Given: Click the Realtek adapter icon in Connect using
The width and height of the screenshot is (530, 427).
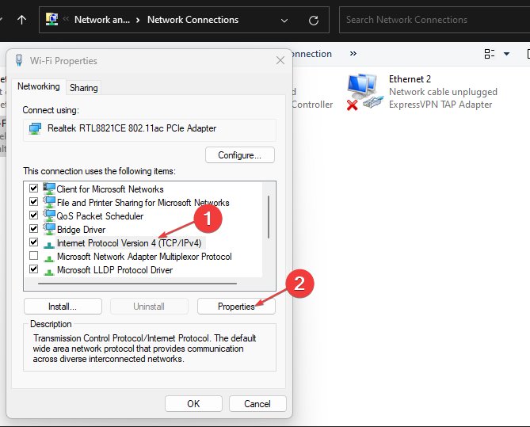Looking at the screenshot, I should click(x=35, y=128).
